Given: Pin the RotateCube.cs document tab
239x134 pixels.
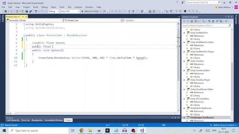Looking at the screenshot, I should point(23,16).
